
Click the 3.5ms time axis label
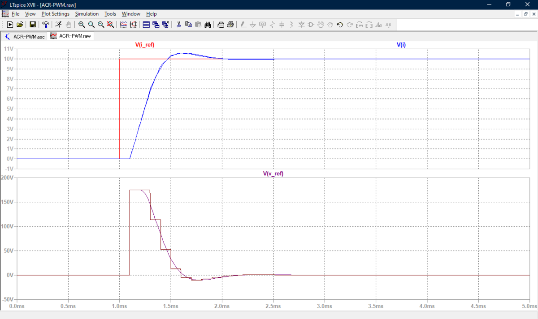[376, 306]
